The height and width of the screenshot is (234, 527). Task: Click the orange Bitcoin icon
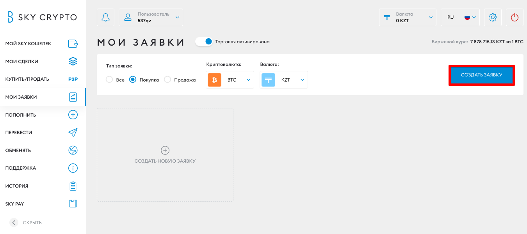(x=214, y=80)
